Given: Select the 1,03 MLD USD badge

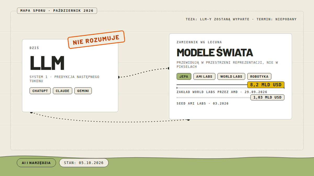Looking at the screenshot, I should click(267, 97).
